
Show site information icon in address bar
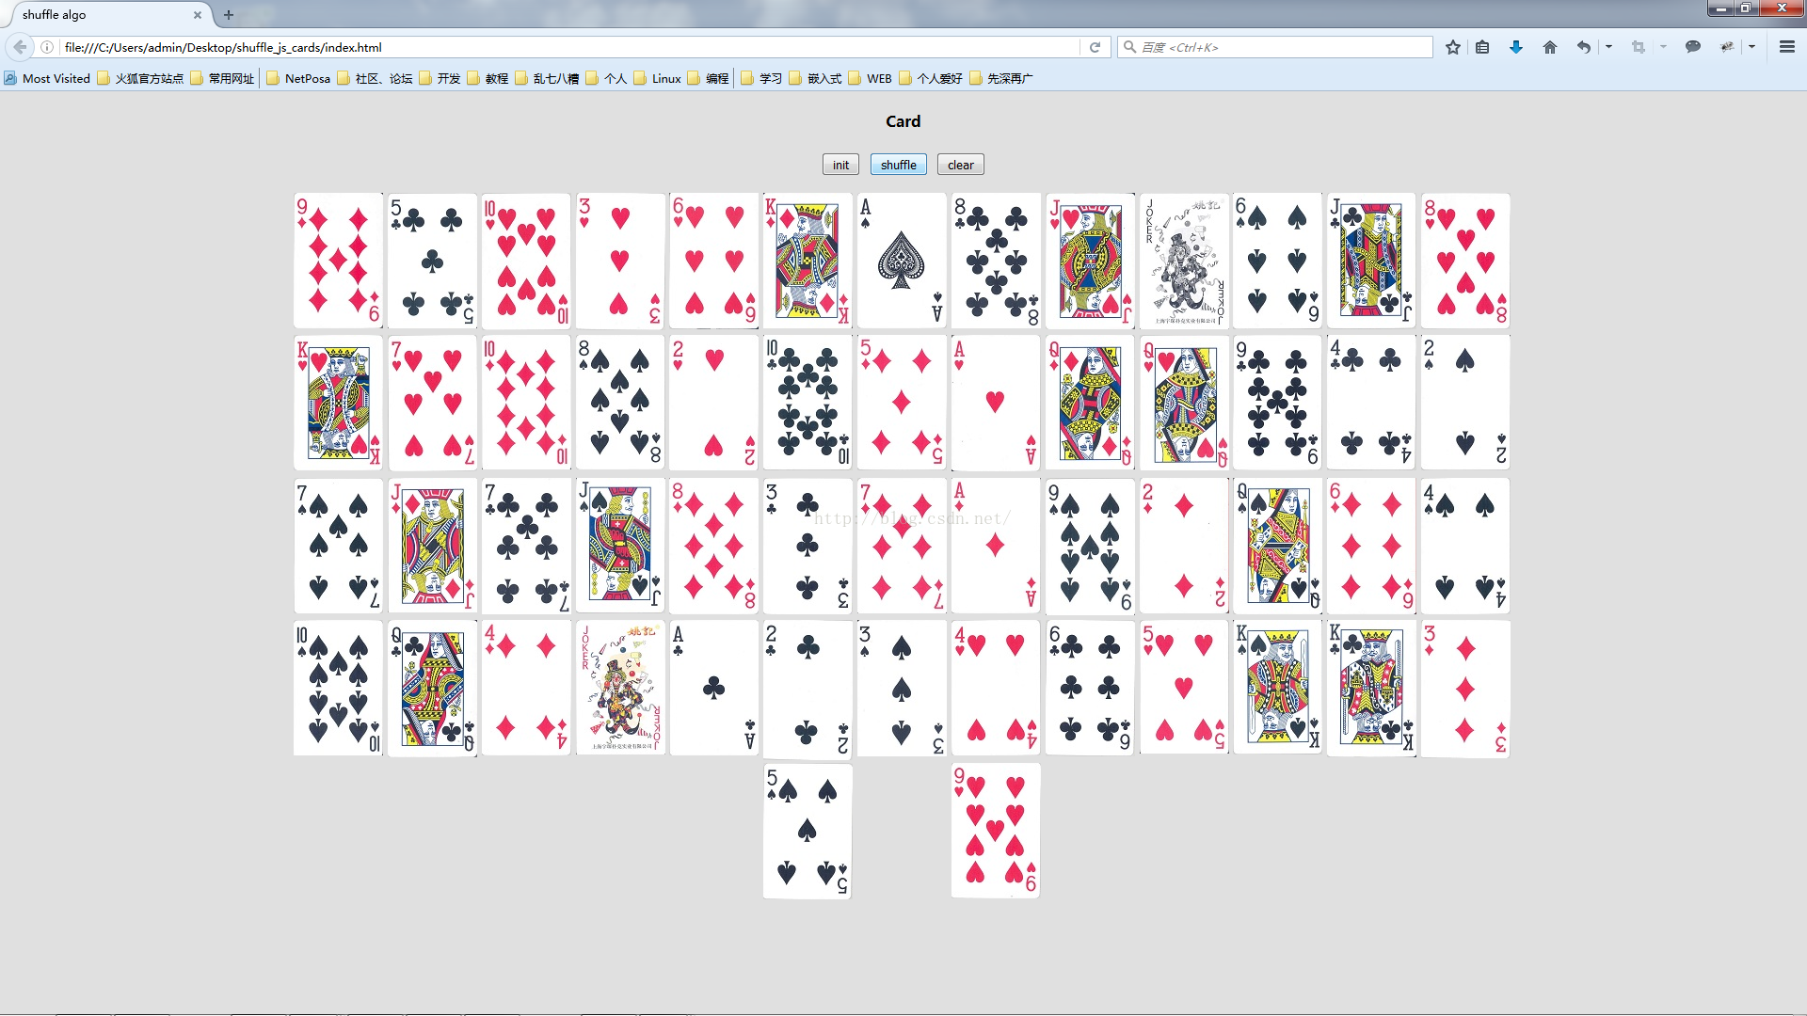tap(47, 47)
